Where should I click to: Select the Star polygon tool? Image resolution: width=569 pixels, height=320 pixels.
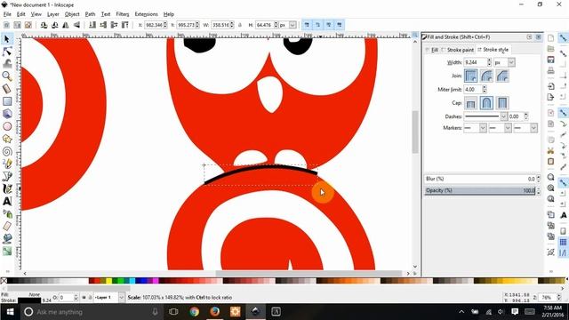pos(7,139)
